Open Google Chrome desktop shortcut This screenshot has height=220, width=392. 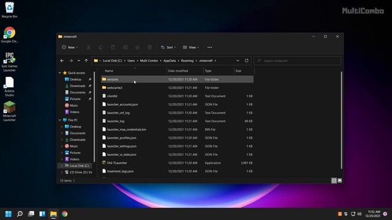10,35
